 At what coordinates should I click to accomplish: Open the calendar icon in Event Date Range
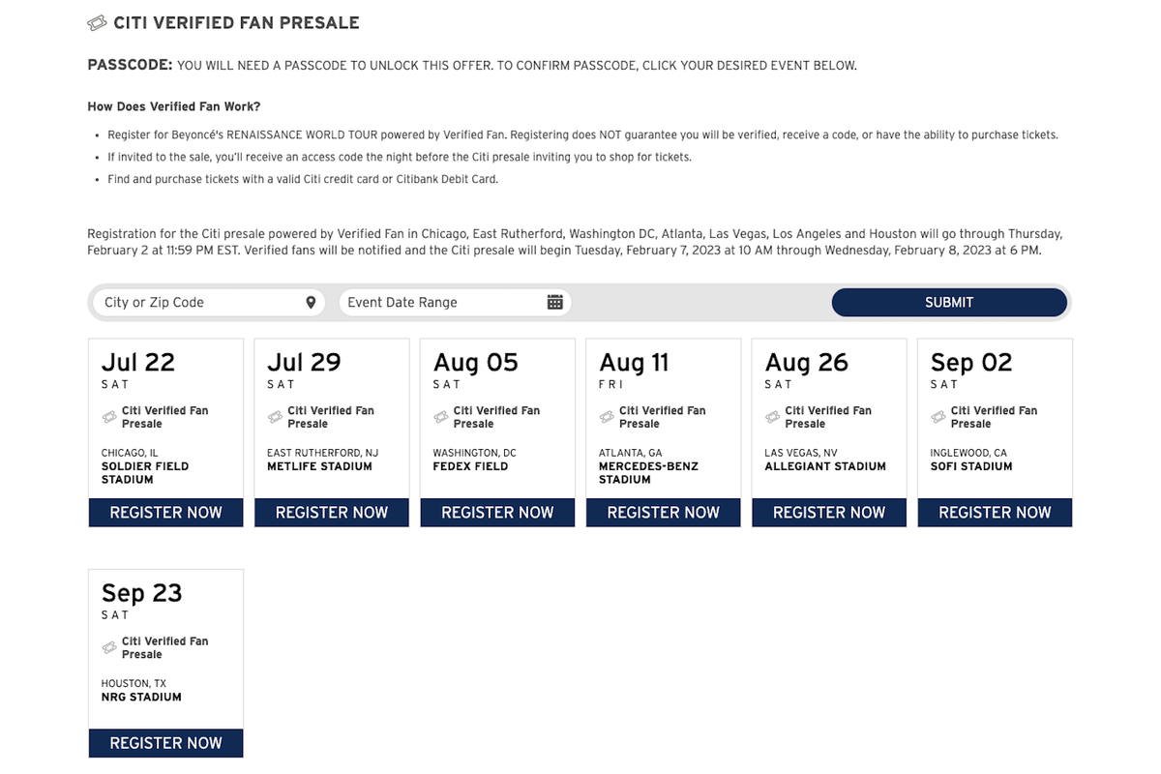554,302
